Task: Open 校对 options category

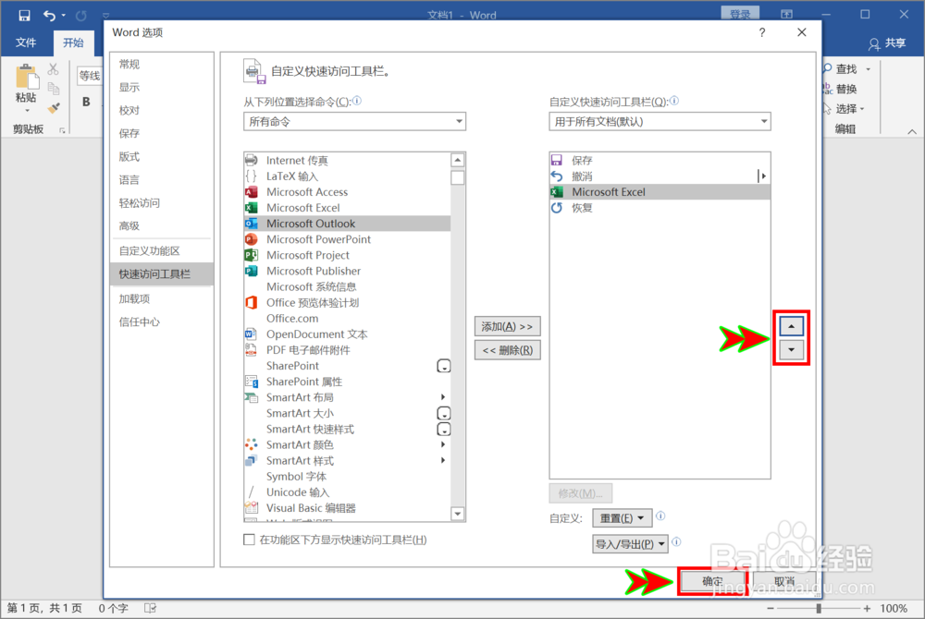Action: [x=162, y=110]
